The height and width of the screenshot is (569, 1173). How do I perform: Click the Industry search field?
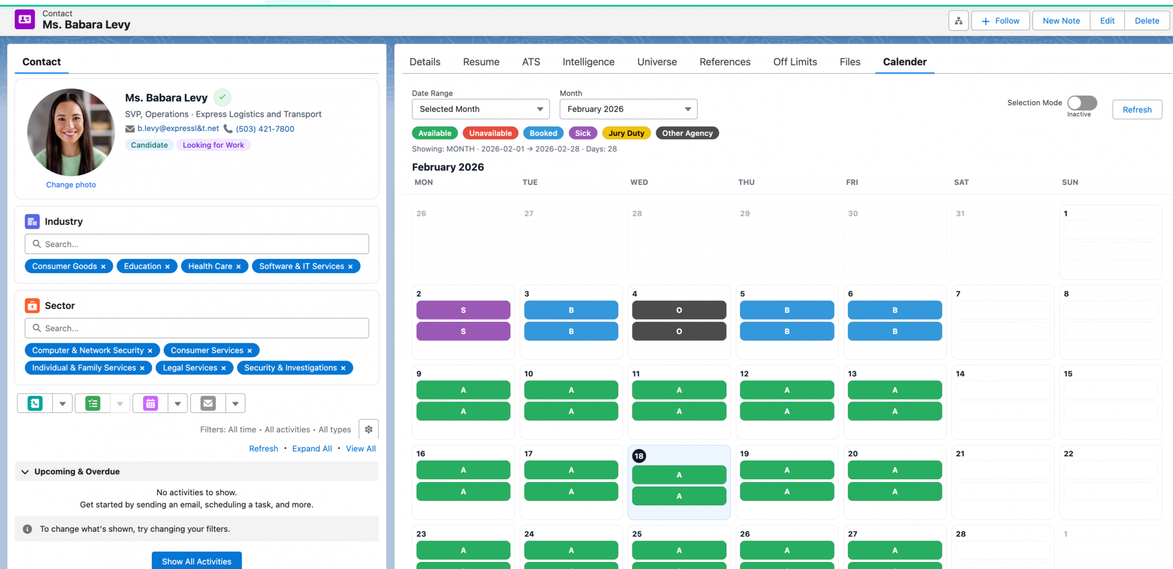tap(197, 244)
